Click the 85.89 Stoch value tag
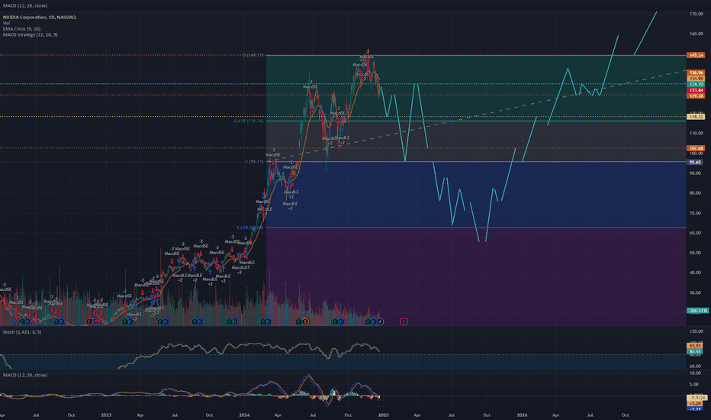This screenshot has height=420, width=711. [696, 346]
